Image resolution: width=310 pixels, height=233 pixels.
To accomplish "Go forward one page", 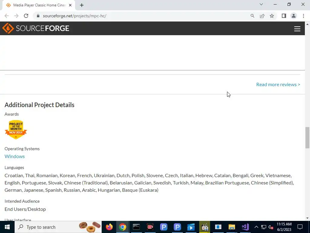I will (x=16, y=16).
